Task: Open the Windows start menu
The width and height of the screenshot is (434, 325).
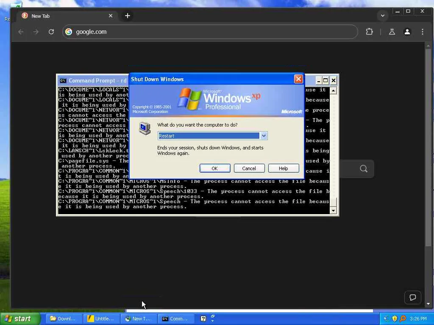Action: [x=19, y=319]
